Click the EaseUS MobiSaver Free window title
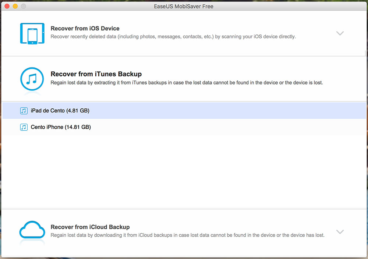Viewport: 368px width, 259px height. (x=184, y=6)
